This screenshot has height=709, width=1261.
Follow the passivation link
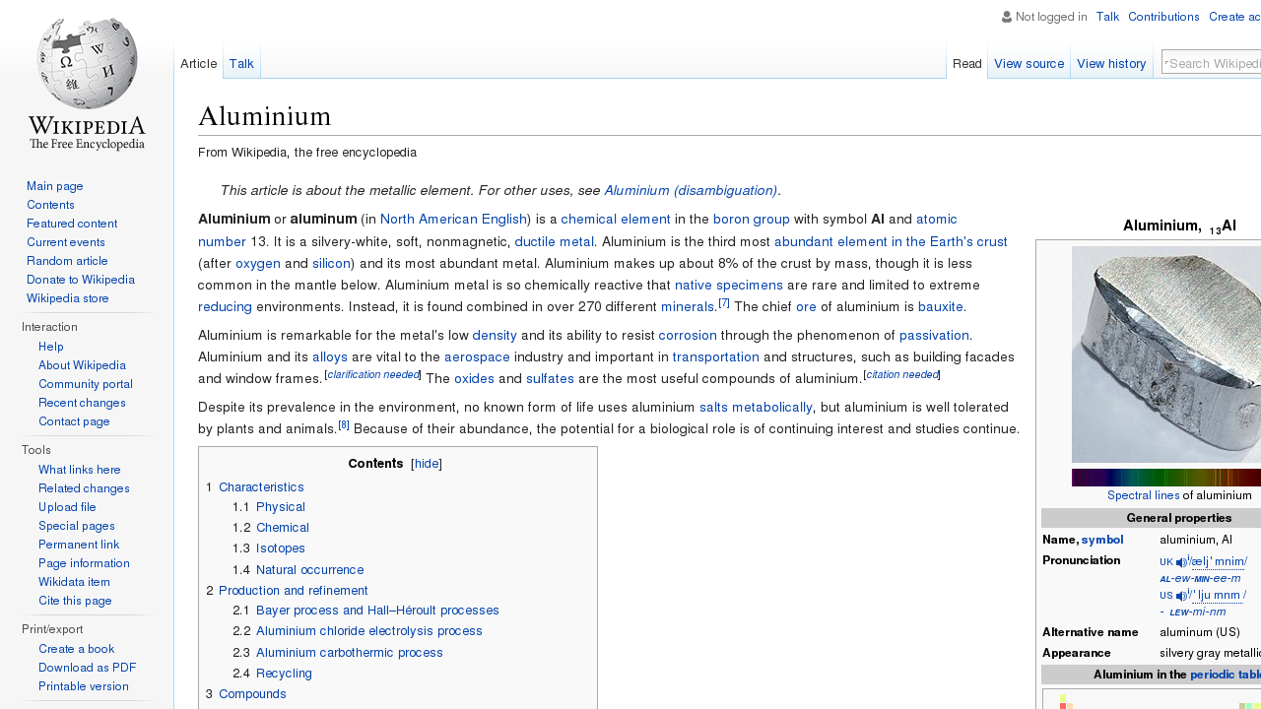pyautogui.click(x=934, y=336)
